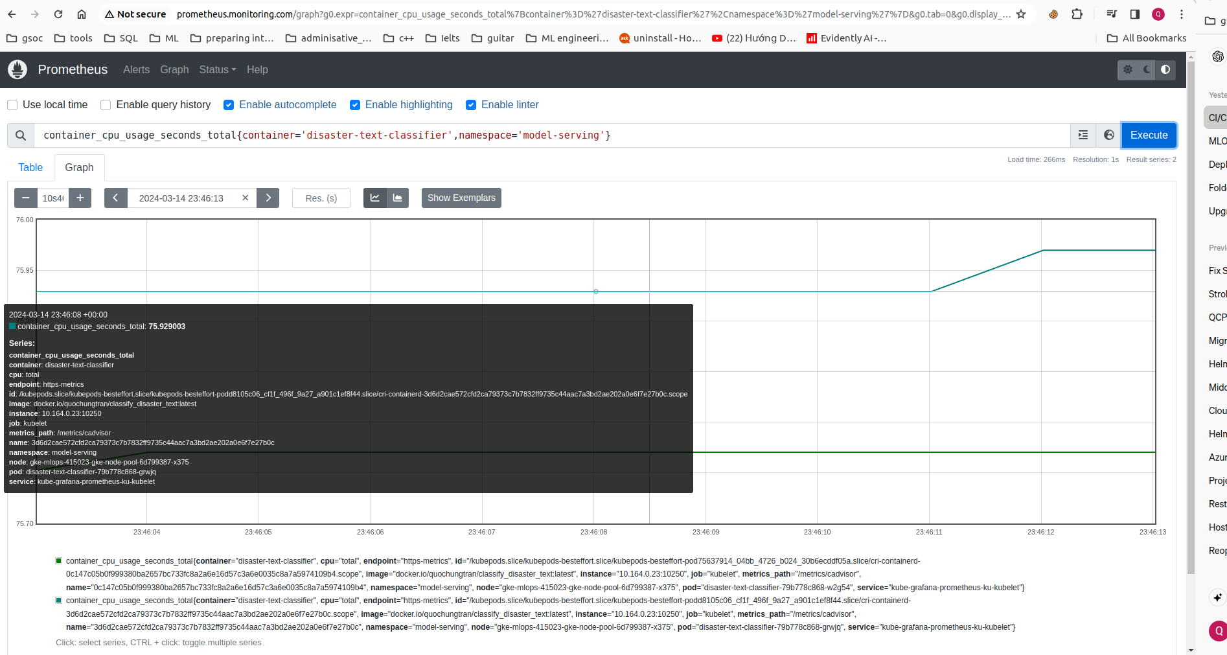Switch to the dark theme moon icon
Screen dimensions: 1227x655
point(1147,69)
